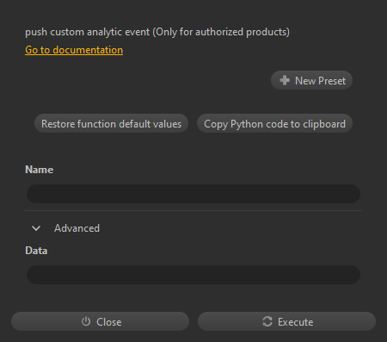The image size is (387, 342).
Task: Click the Name parameter label
Action: [x=40, y=170]
